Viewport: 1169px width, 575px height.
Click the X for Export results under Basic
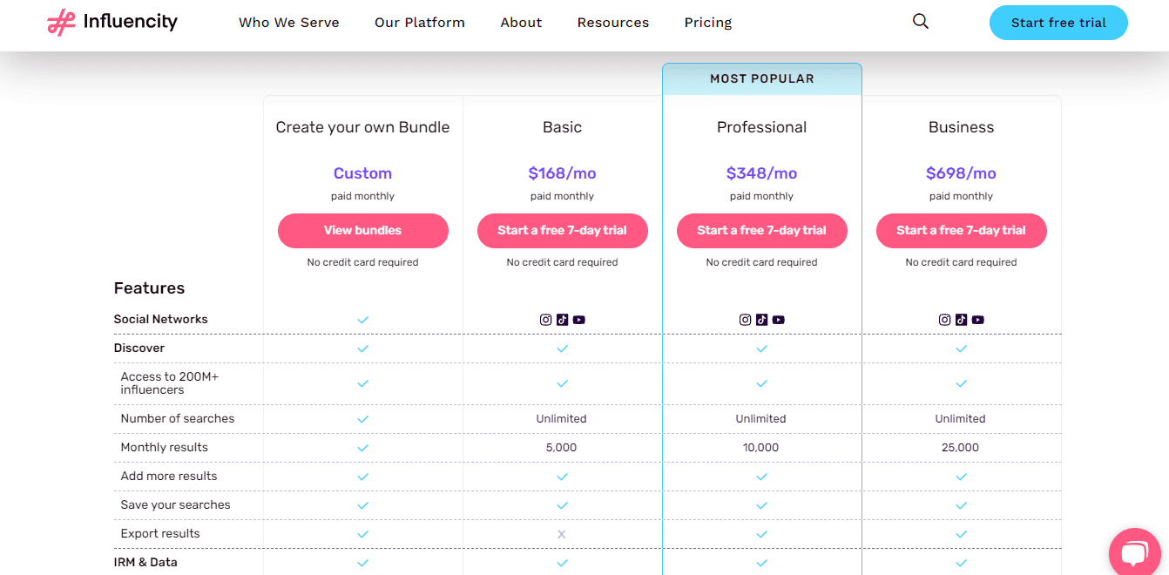coord(562,533)
